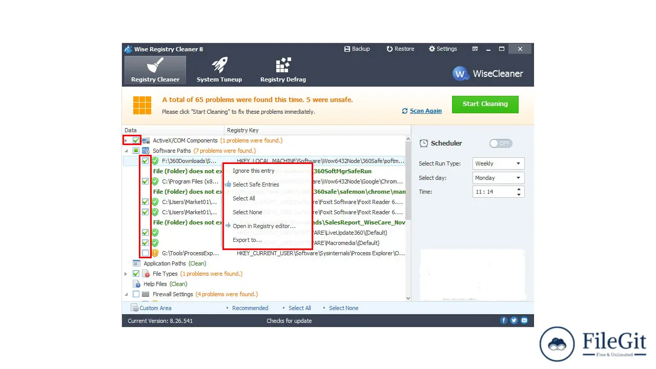Click the ActiveX/COM Components category icon
The image size is (656, 369).
coord(146,140)
